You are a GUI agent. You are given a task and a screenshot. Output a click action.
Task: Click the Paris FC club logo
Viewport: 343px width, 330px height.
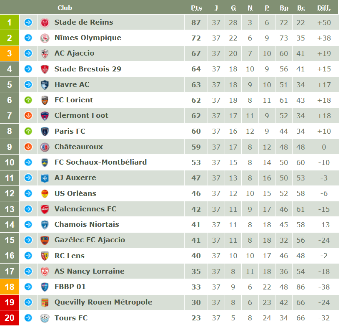coord(45,131)
